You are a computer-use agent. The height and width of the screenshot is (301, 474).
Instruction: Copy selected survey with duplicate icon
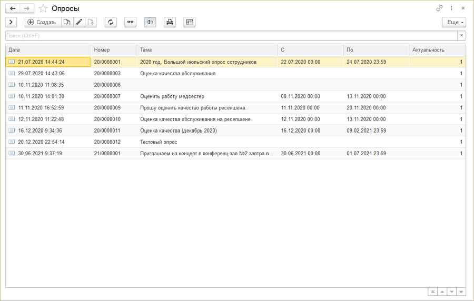67,22
